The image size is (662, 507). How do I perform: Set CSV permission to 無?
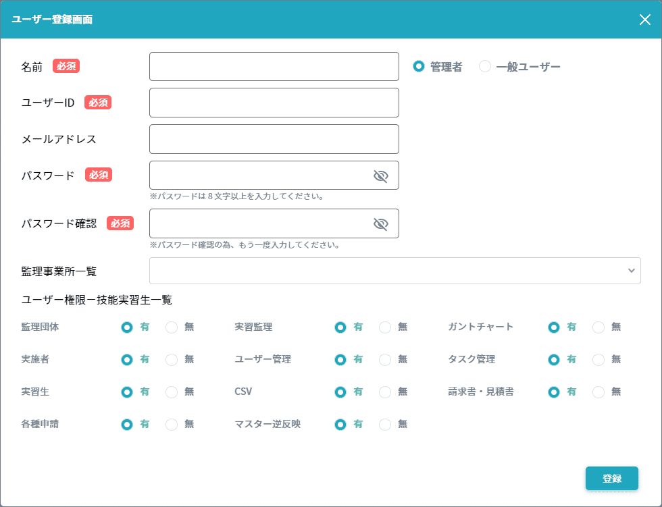pyautogui.click(x=385, y=392)
